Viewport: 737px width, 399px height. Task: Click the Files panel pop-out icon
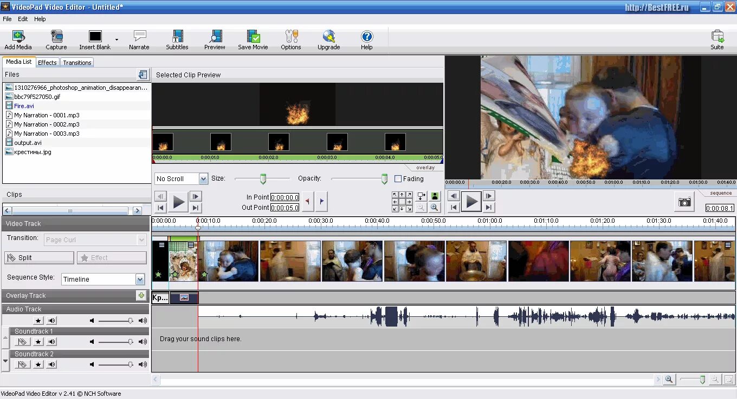[x=143, y=75]
